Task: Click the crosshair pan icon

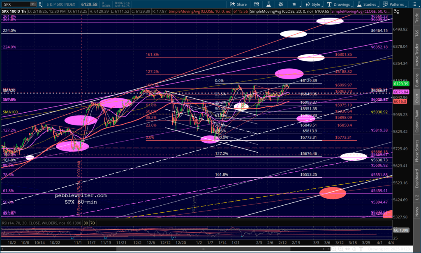Action: (354, 249)
